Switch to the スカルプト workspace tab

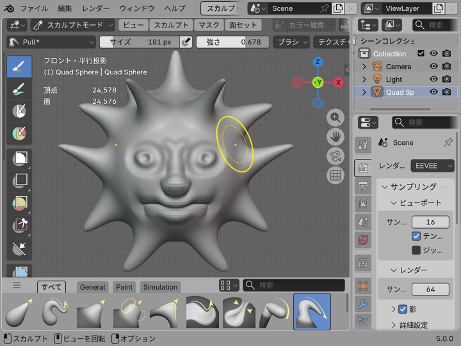[223, 8]
